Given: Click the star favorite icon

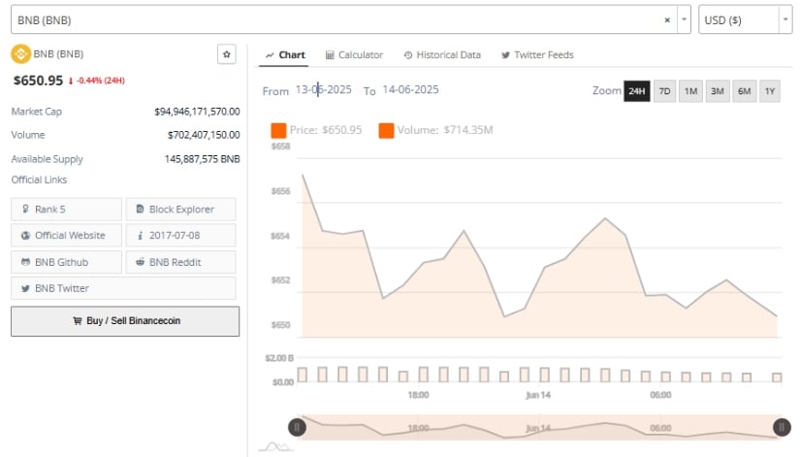Looking at the screenshot, I should point(227,54).
